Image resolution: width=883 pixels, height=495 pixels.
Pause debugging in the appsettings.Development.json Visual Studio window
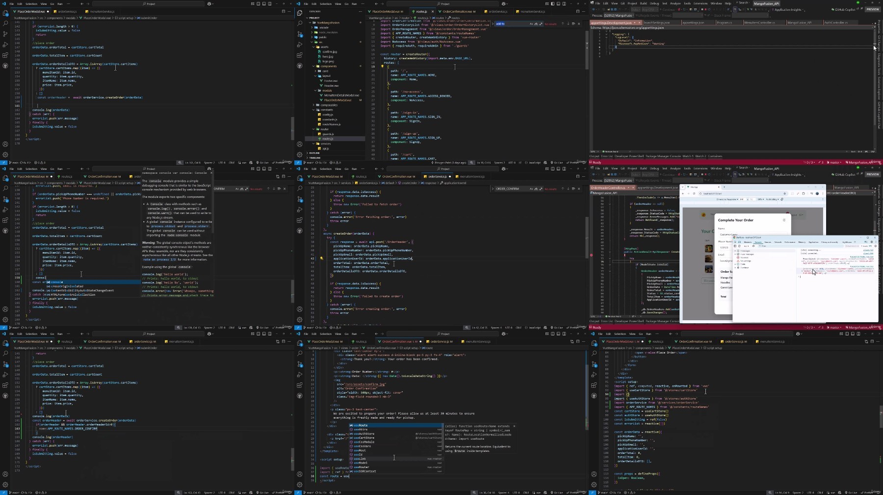pyautogui.click(x=702, y=9)
